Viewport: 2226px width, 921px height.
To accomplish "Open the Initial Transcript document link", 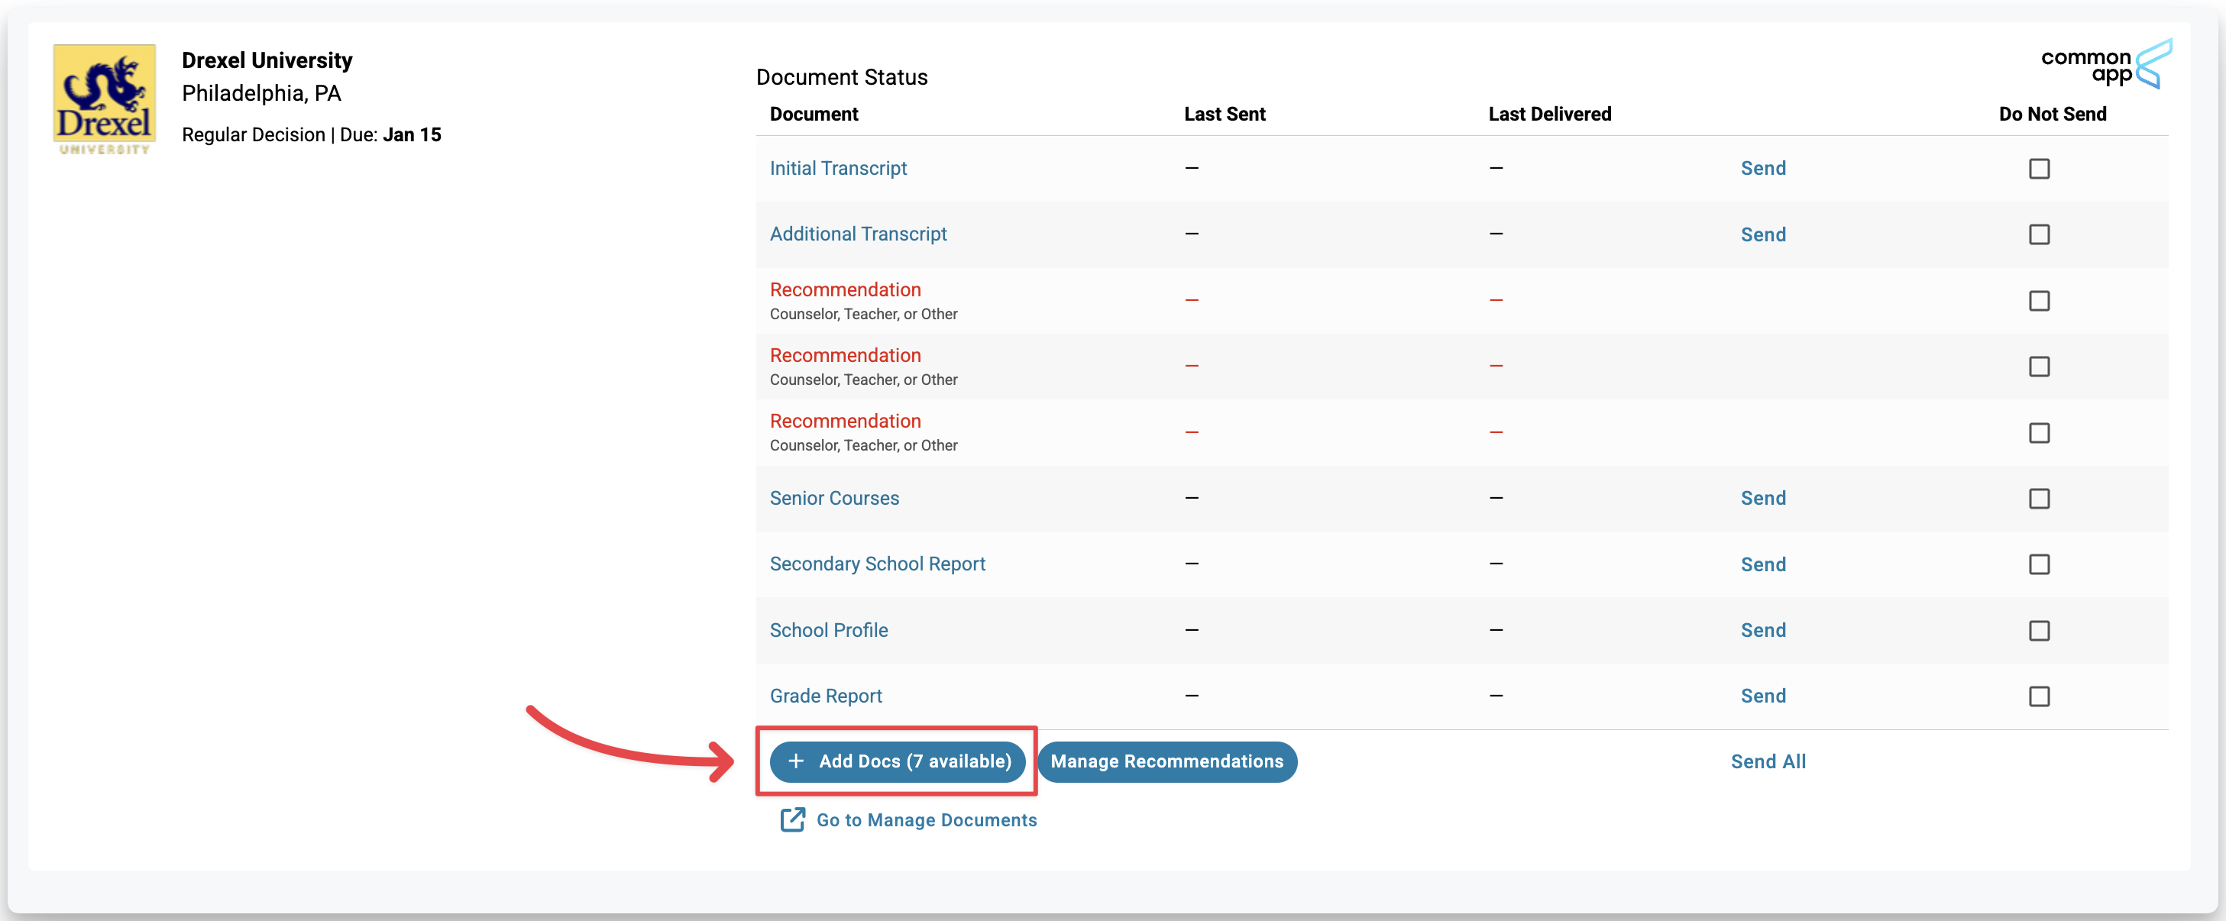I will (837, 169).
